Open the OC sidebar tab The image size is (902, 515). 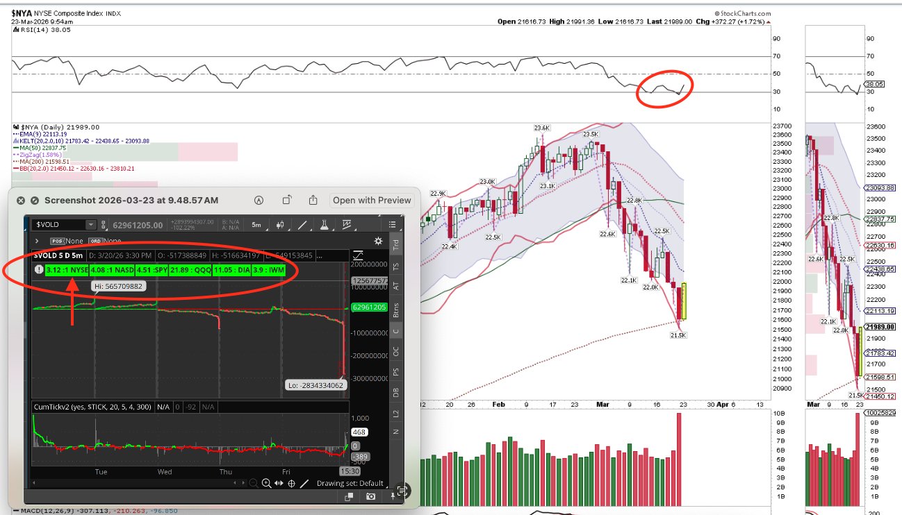point(396,352)
